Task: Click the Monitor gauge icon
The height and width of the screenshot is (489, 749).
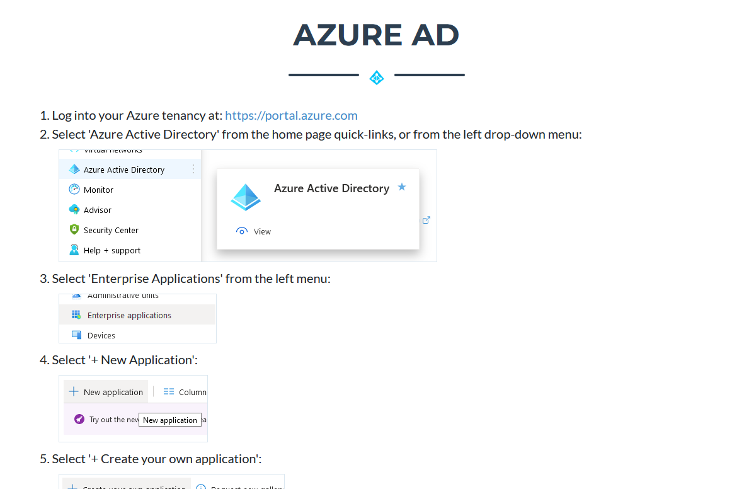Action: click(74, 189)
